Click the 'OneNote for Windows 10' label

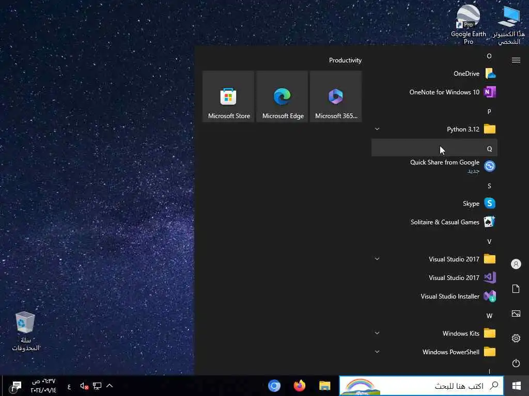pyautogui.click(x=444, y=92)
